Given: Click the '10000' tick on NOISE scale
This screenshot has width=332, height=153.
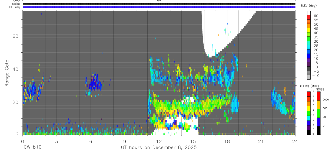Looking at the screenshot, I should pyautogui.click(x=326, y=100).
